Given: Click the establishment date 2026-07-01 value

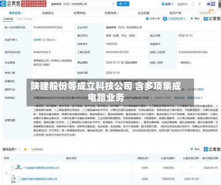Looking at the screenshot, I should [x=185, y=36].
